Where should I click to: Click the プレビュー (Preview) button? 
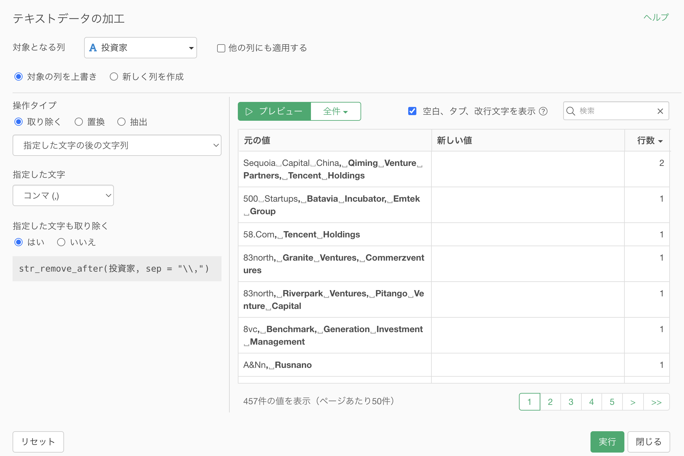274,111
